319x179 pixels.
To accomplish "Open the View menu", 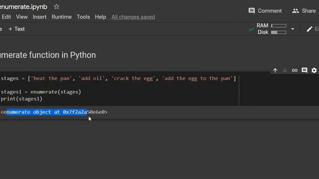I will coord(22,17).
